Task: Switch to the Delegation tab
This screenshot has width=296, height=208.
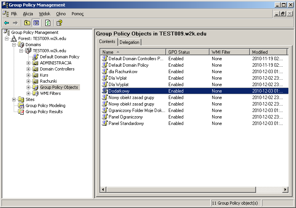Action: pyautogui.click(x=130, y=42)
